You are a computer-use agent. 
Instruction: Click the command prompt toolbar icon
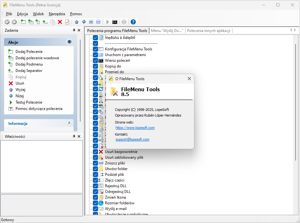115,22
